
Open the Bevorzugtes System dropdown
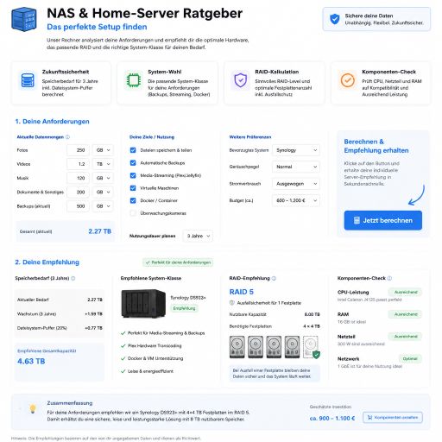coord(296,150)
